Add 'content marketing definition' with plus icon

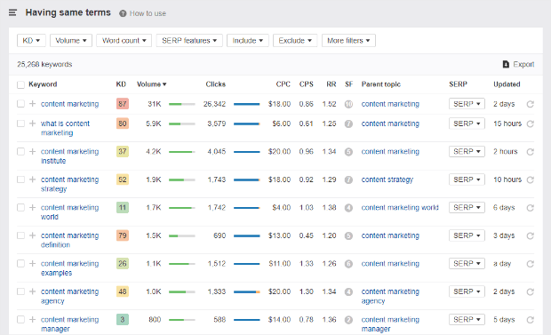coord(32,235)
